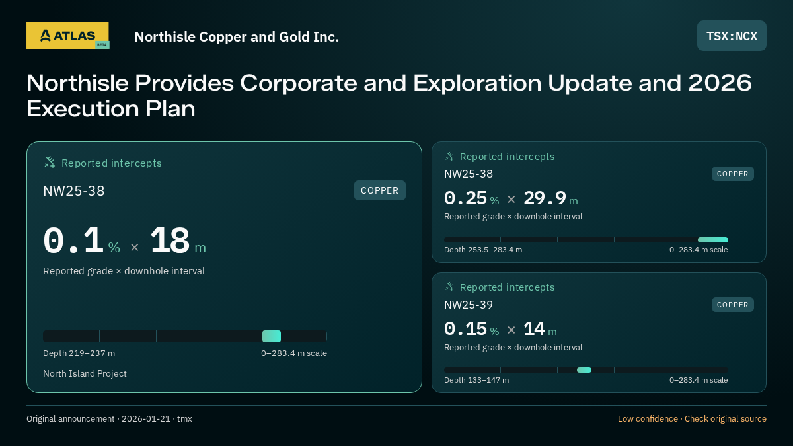
Task: Click '0–283.4 m scale' label in main card
Action: point(294,353)
